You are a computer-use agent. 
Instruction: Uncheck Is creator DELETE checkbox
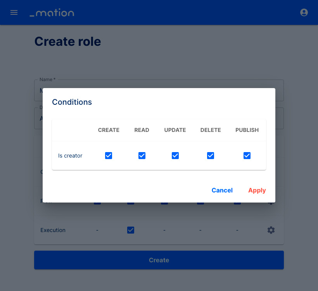tap(211, 156)
